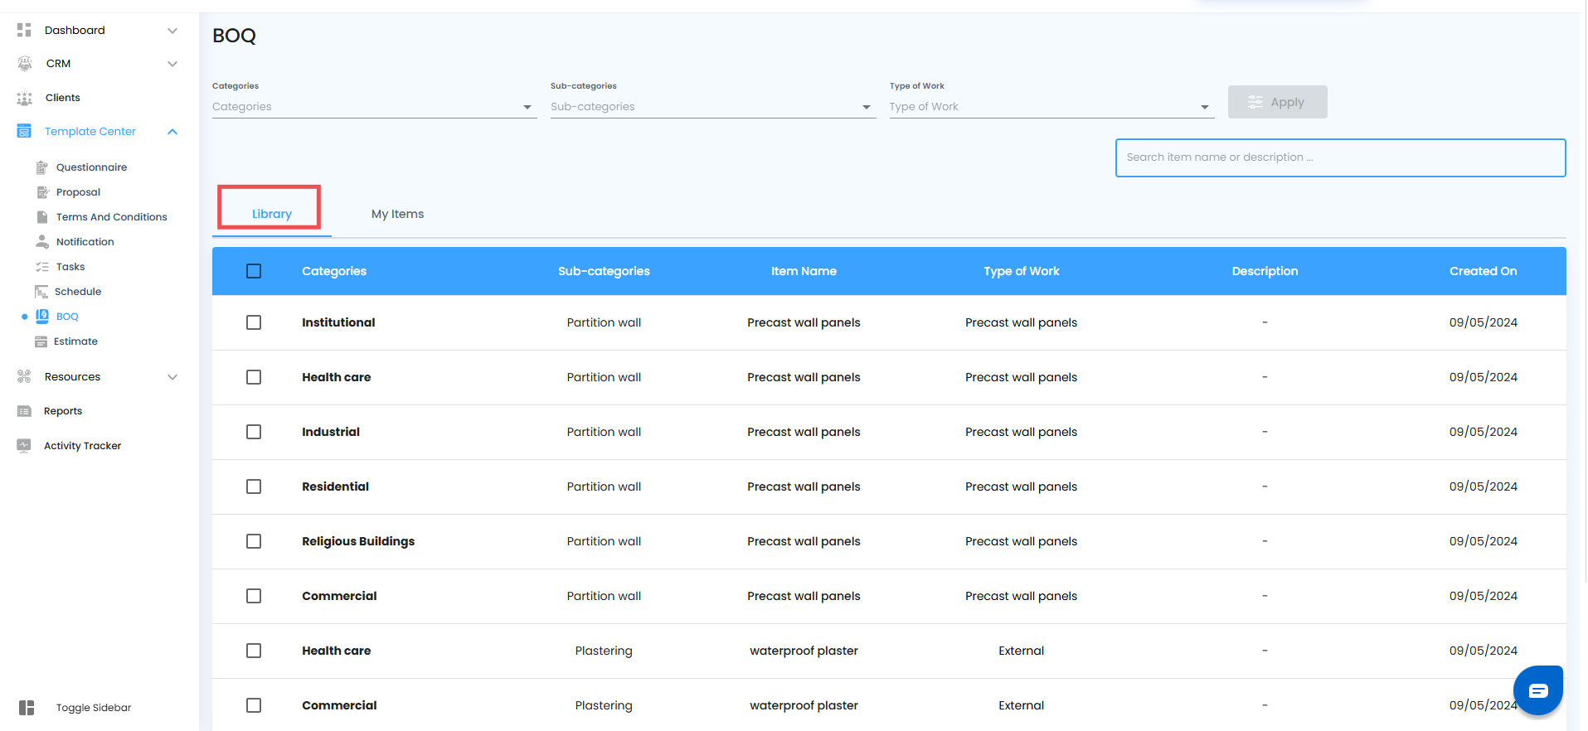Screen dimensions: 1588x731
Task: Expand the Resources menu chevron
Action: point(172,377)
